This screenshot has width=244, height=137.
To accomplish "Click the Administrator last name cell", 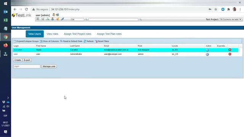I will click(x=76, y=54).
